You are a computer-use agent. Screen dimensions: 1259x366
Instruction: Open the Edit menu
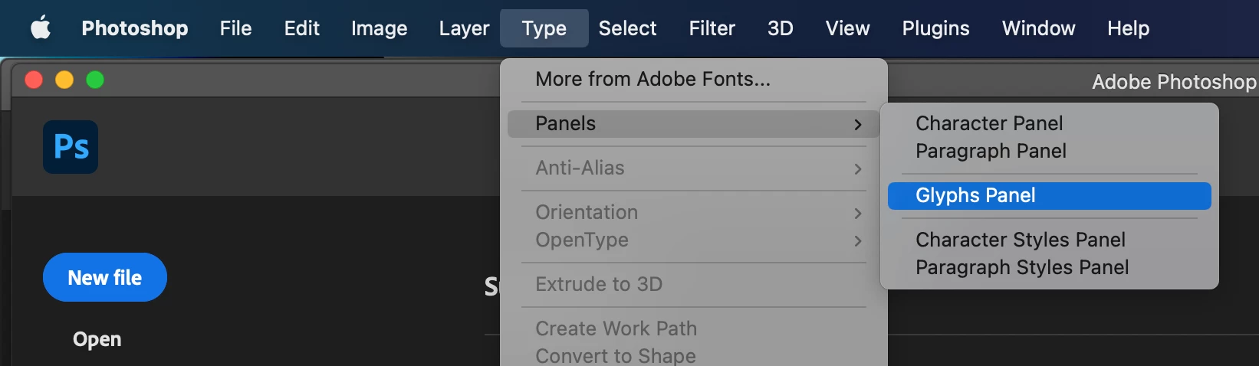click(301, 28)
